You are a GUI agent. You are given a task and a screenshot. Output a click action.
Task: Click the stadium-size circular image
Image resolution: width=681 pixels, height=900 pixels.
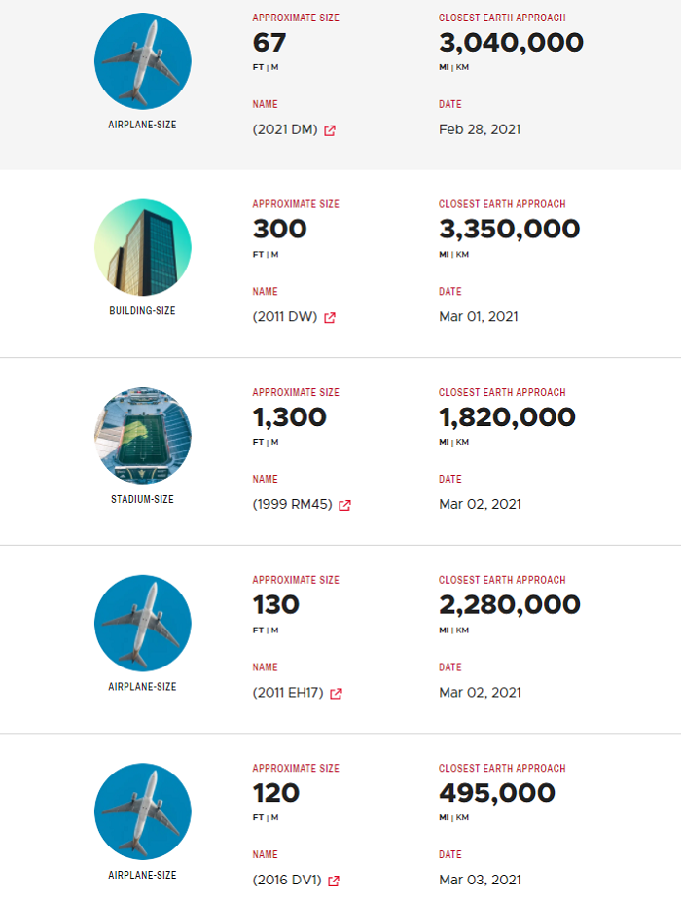coord(143,436)
